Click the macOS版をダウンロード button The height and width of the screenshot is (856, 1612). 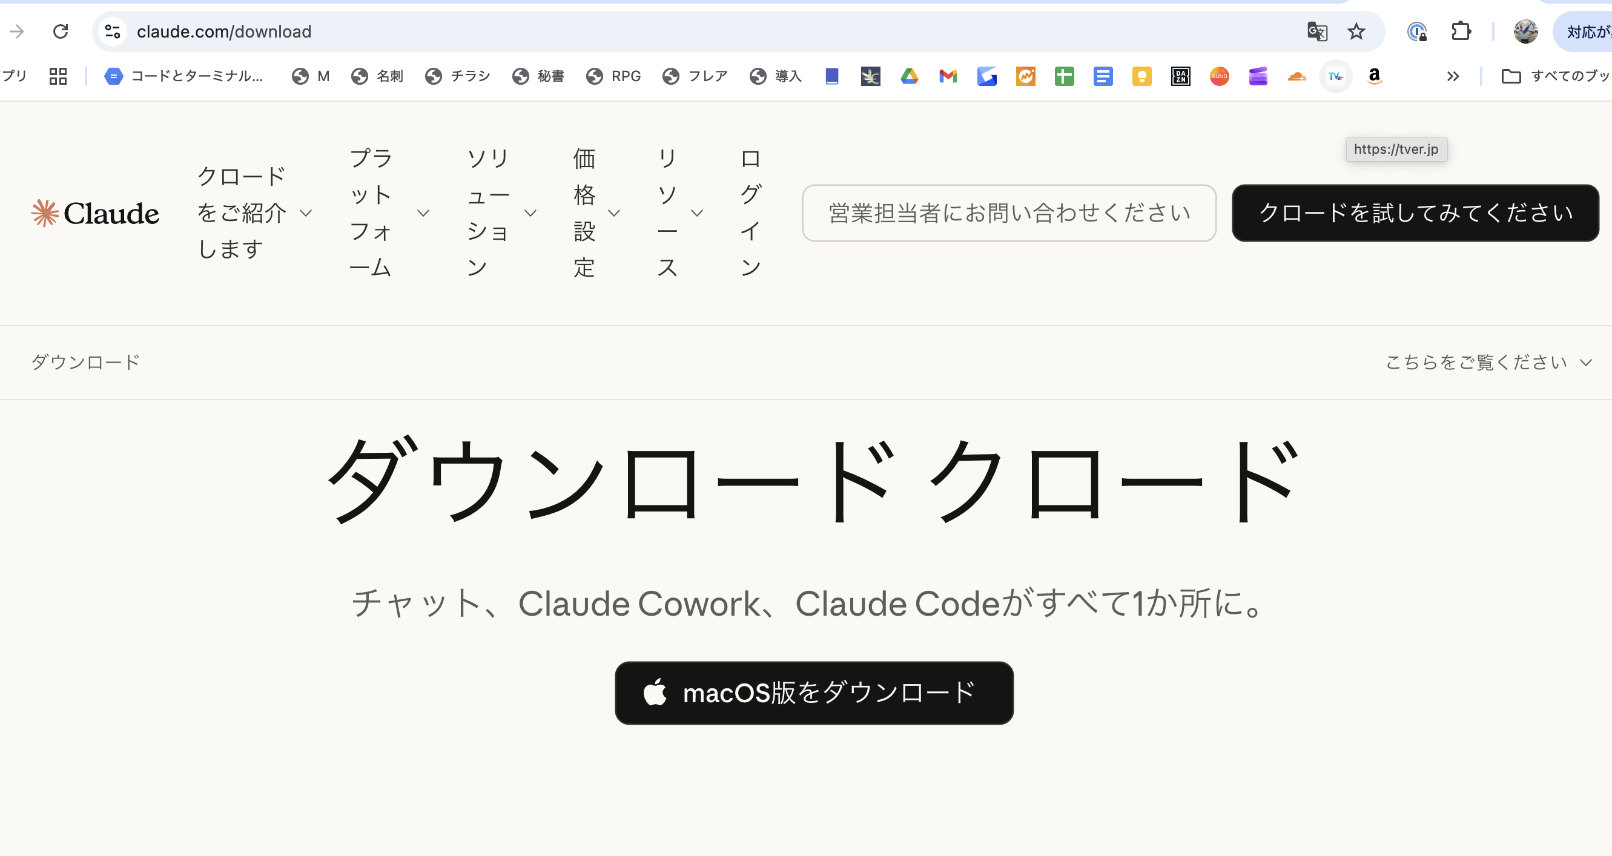(x=813, y=693)
